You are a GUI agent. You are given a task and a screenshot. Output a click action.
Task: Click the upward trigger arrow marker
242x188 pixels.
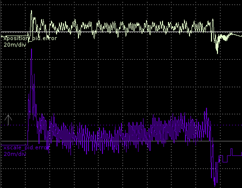click(x=8, y=120)
